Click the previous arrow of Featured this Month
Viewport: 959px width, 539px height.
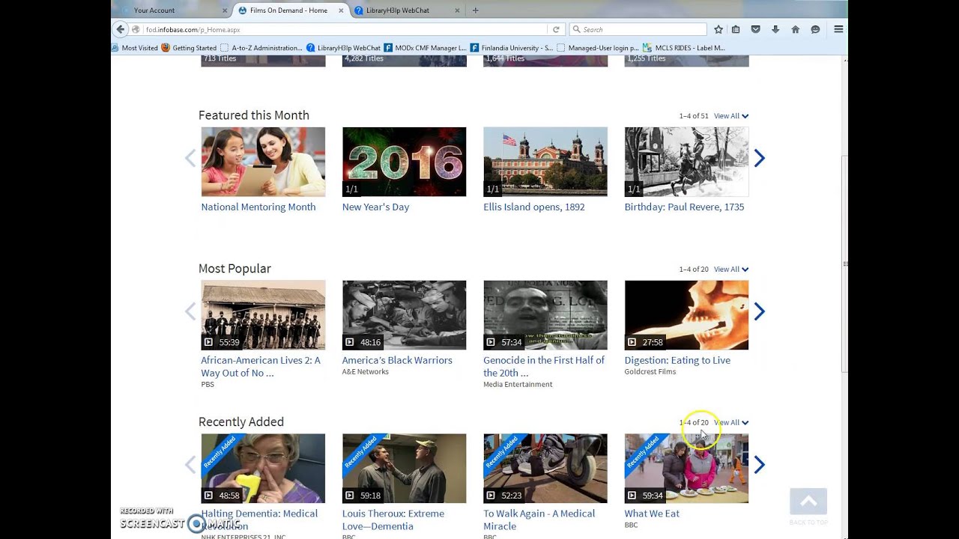pyautogui.click(x=190, y=158)
